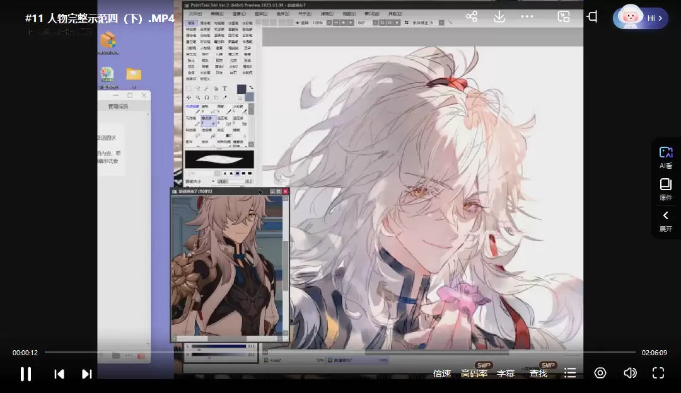Select the Rotate canvas tool in SAI
681x393 pixels.
[x=207, y=98]
